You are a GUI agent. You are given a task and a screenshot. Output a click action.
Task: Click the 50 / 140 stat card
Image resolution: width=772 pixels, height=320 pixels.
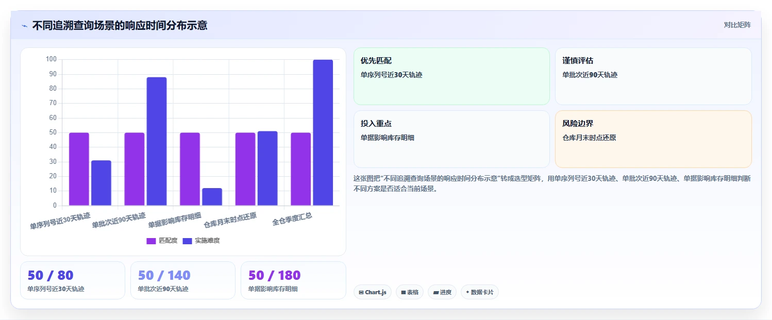coord(183,280)
